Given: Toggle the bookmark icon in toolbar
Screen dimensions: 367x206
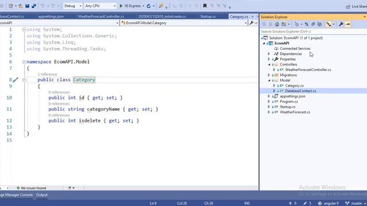Looking at the screenshot, I should (x=205, y=6).
